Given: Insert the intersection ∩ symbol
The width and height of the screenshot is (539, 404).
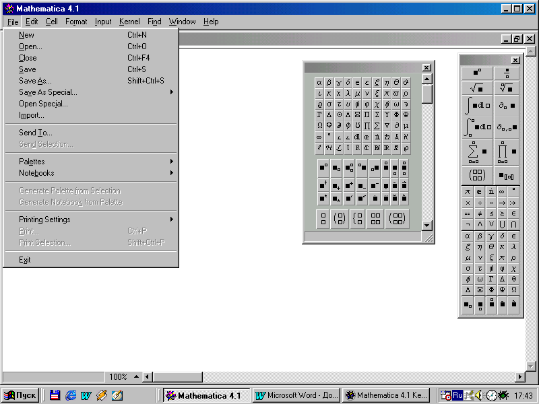Looking at the screenshot, I should coord(513,224).
